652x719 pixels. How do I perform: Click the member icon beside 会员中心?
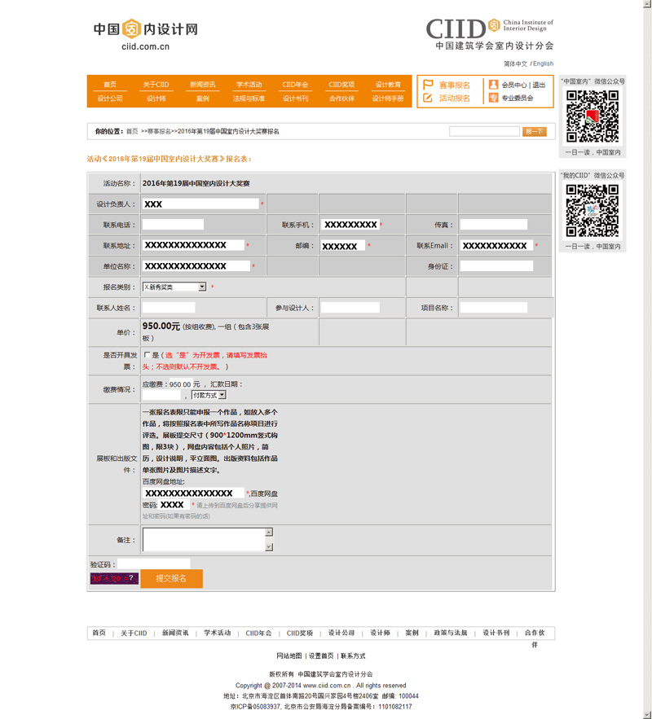[x=493, y=85]
